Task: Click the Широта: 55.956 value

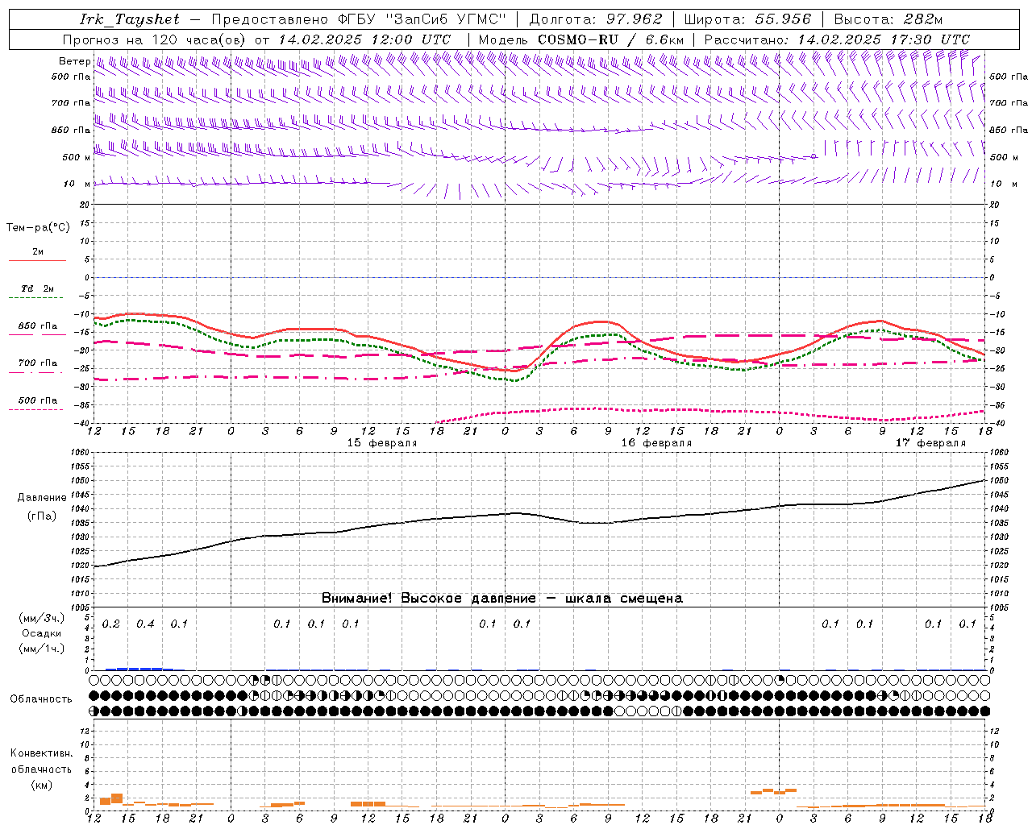Action: (x=747, y=19)
